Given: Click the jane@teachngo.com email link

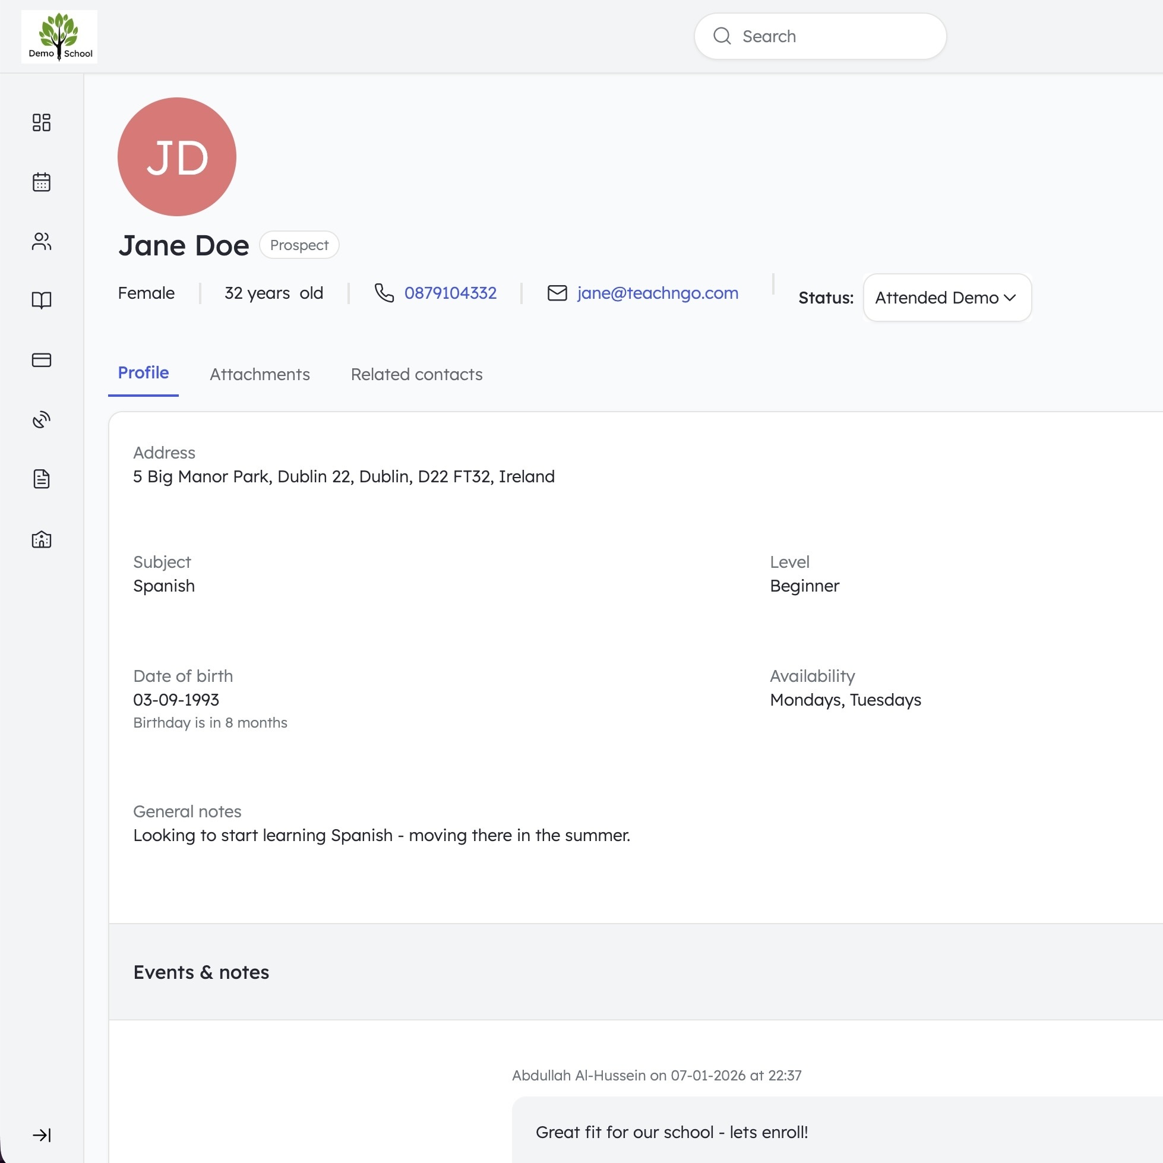Looking at the screenshot, I should point(658,293).
